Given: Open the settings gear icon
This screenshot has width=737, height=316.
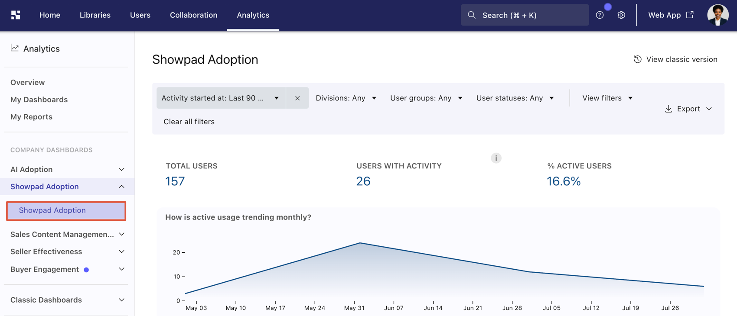Looking at the screenshot, I should click(x=621, y=15).
